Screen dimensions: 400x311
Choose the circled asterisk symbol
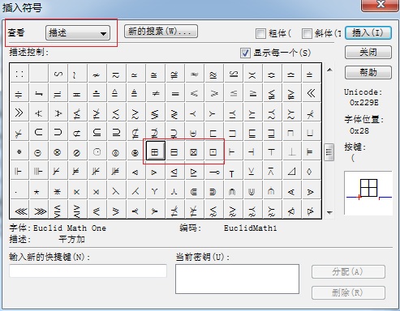point(135,151)
